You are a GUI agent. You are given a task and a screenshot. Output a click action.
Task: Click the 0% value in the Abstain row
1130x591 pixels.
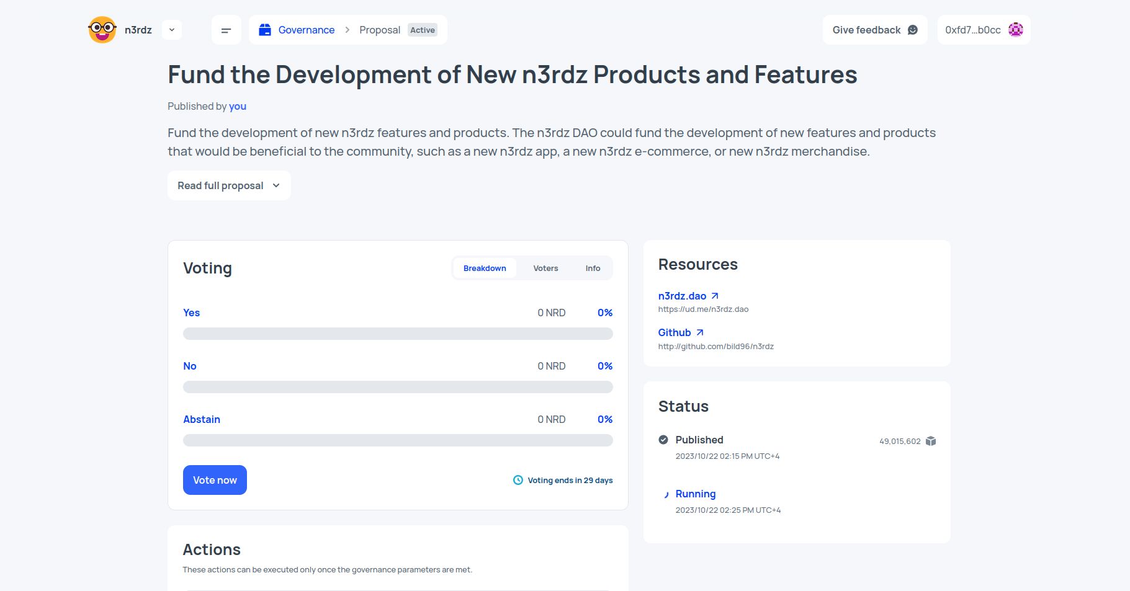[x=605, y=419]
